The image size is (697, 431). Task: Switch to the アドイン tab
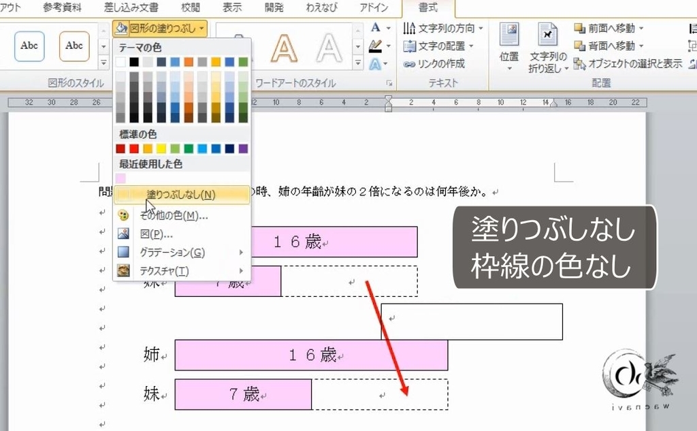[374, 7]
